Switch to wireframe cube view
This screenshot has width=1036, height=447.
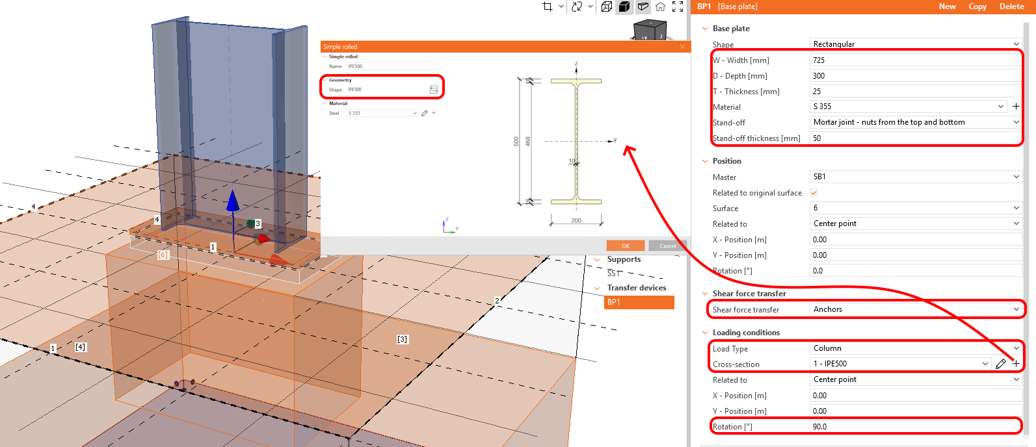coord(607,6)
